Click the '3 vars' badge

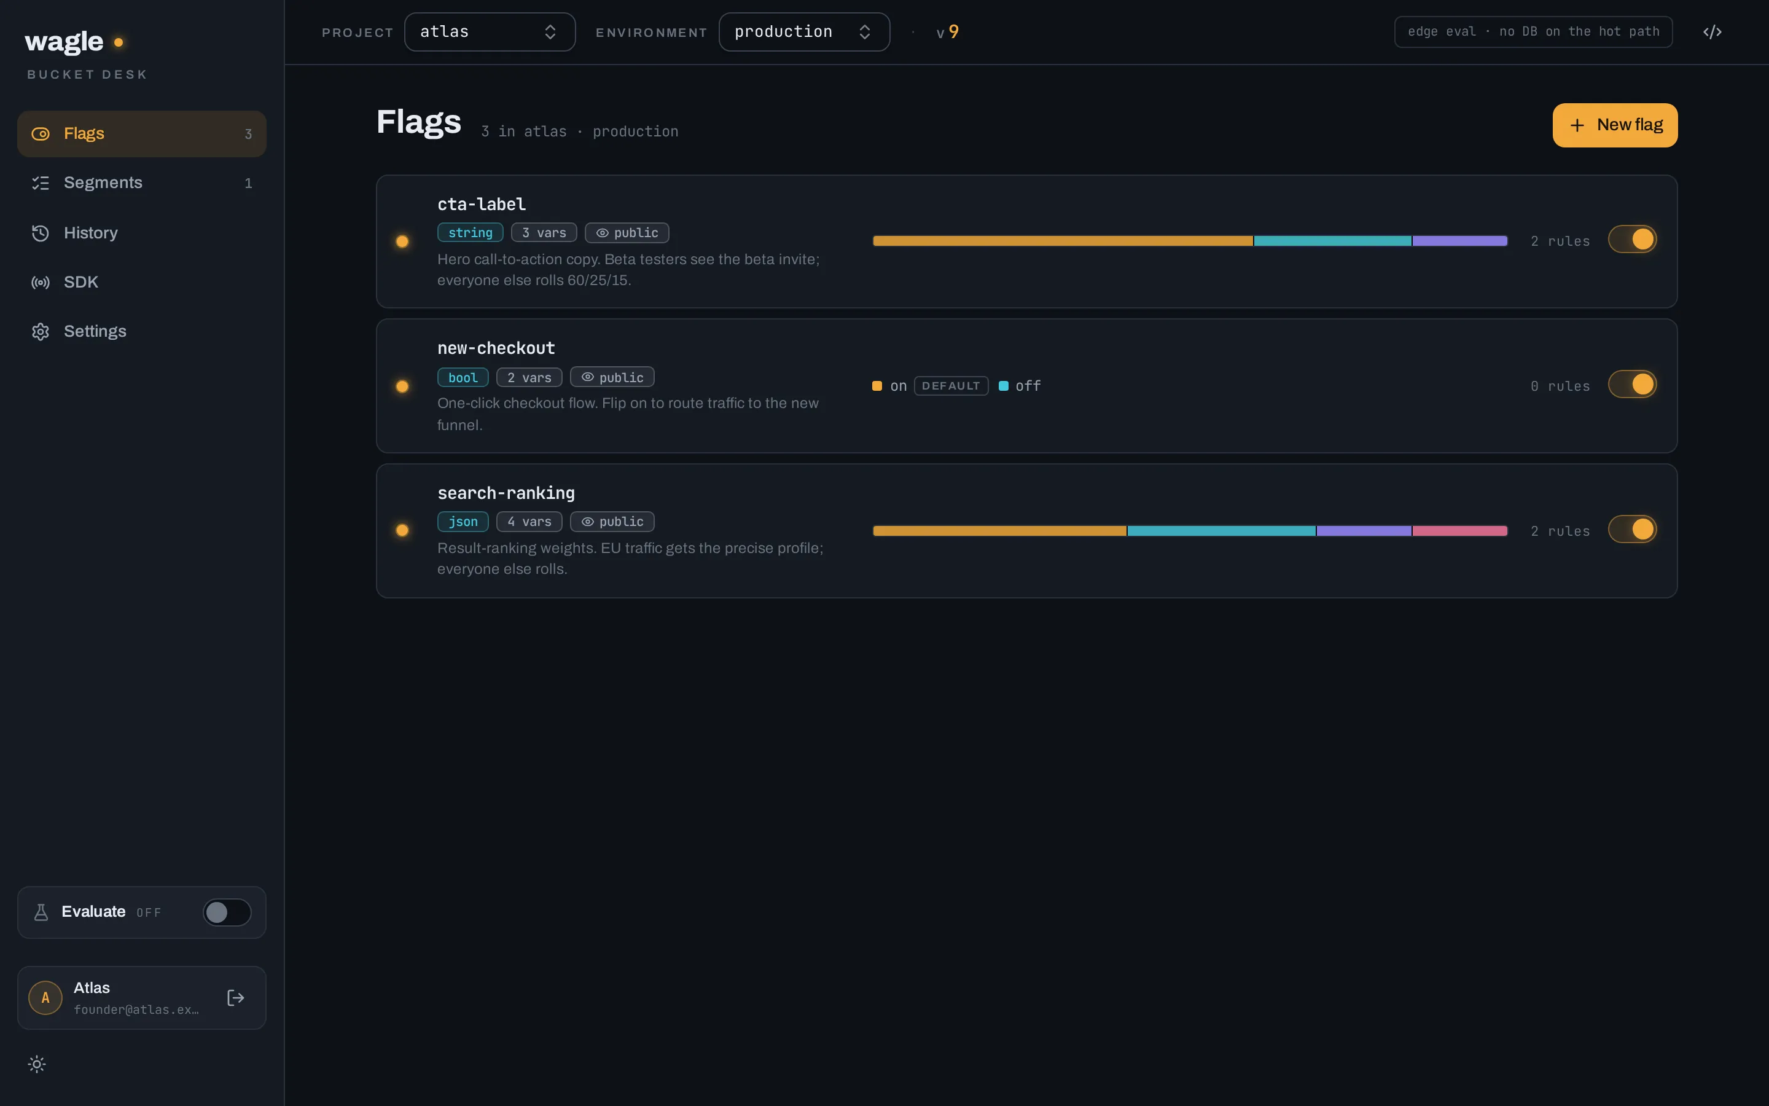click(544, 233)
